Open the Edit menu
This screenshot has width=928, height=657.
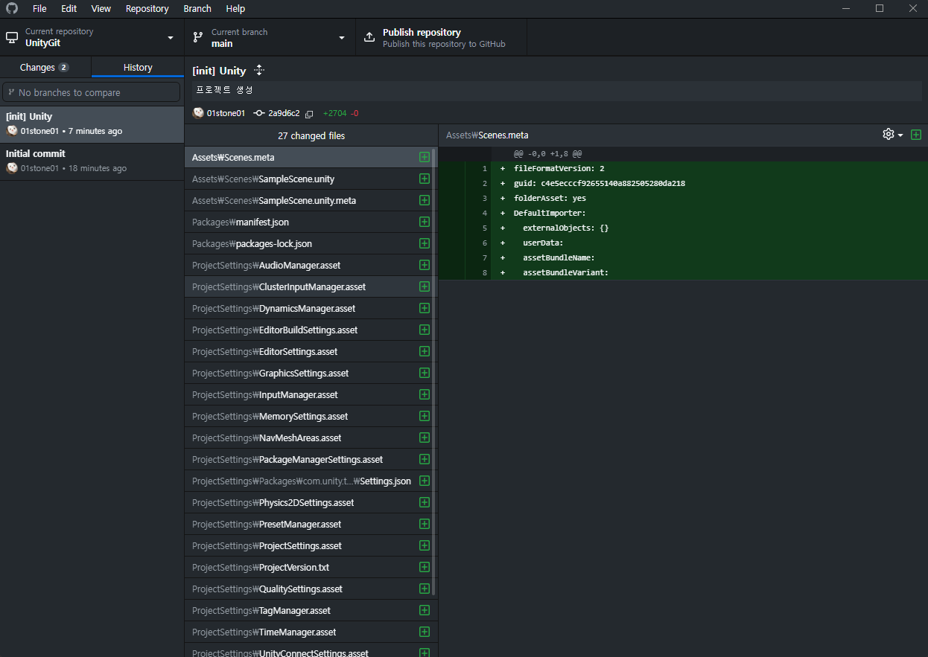[x=69, y=8]
